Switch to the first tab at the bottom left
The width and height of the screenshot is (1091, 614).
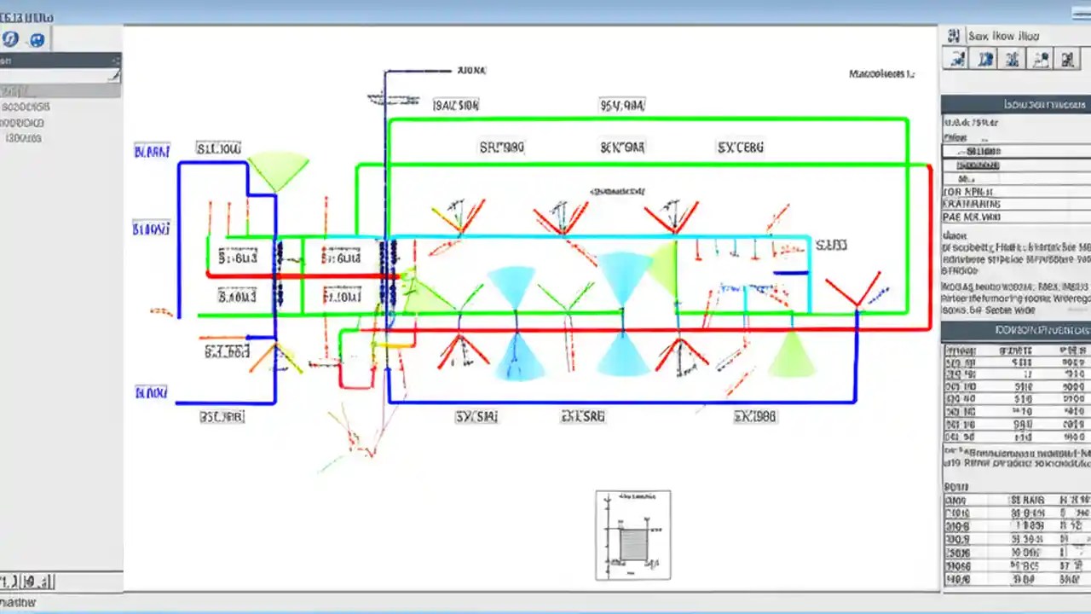[x=10, y=582]
